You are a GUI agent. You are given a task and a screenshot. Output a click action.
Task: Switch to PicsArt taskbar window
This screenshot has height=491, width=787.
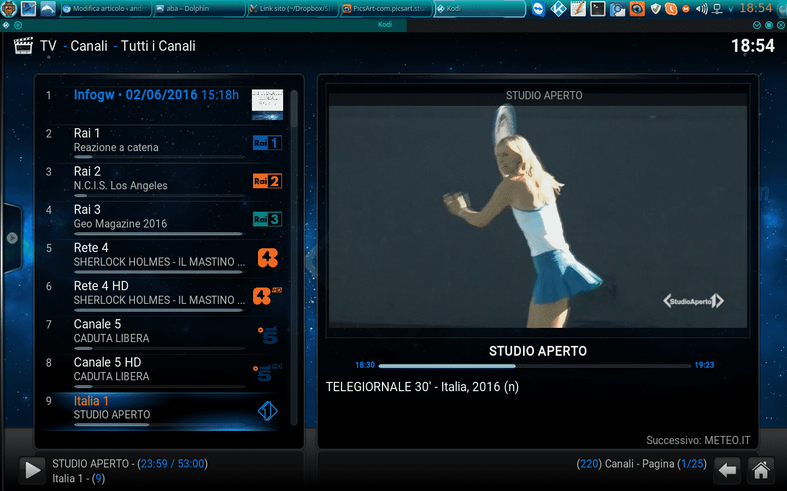(385, 9)
